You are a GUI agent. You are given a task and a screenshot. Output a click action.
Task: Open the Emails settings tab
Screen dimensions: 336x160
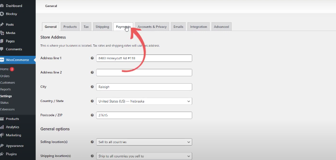[178, 27]
